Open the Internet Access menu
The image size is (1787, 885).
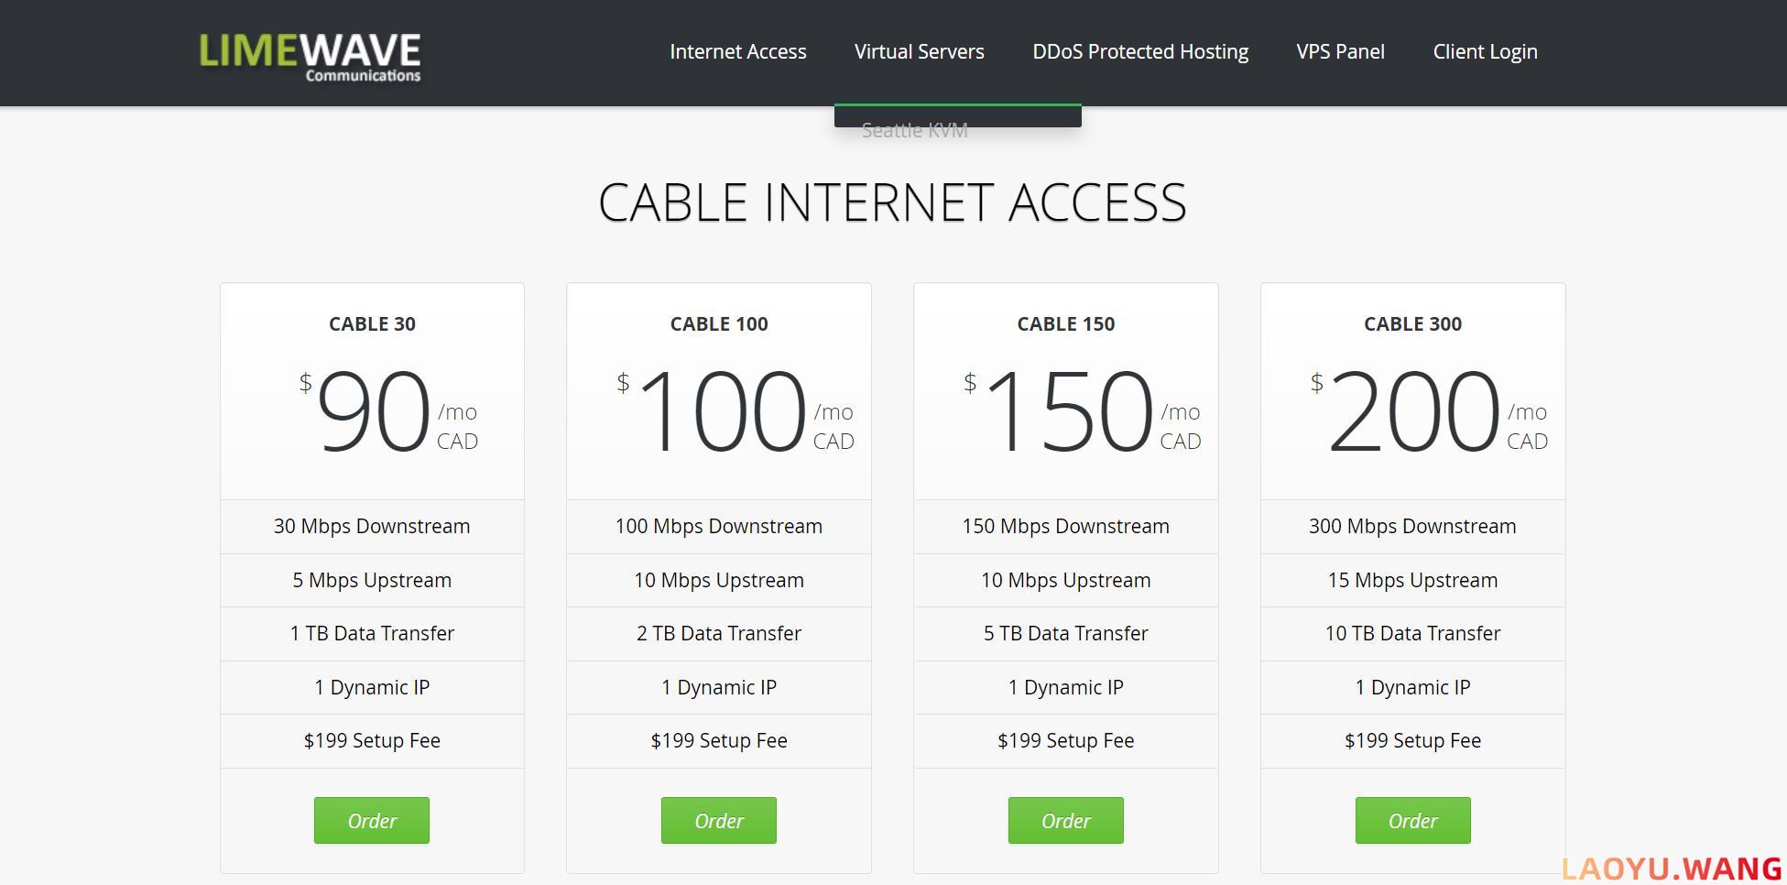pyautogui.click(x=738, y=51)
